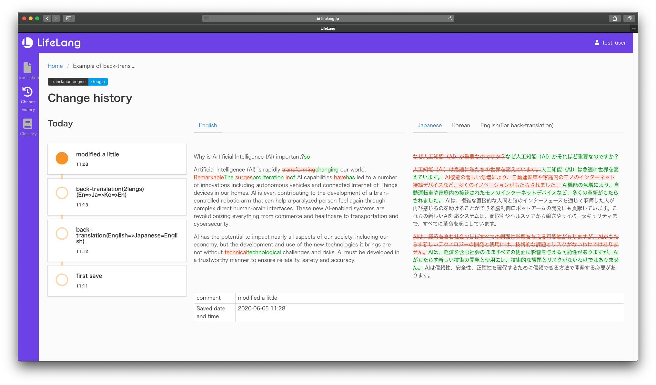Screen dimensions: 656x385
Task: Click the 11:11 timestamp
Action: coord(82,286)
